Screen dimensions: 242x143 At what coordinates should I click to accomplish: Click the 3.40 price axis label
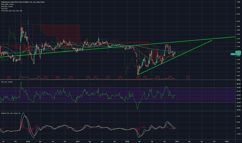point(238,43)
